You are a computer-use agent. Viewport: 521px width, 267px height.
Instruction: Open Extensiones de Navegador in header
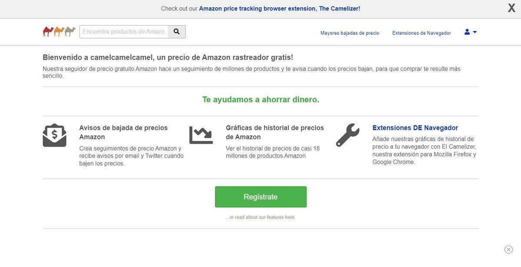click(422, 33)
